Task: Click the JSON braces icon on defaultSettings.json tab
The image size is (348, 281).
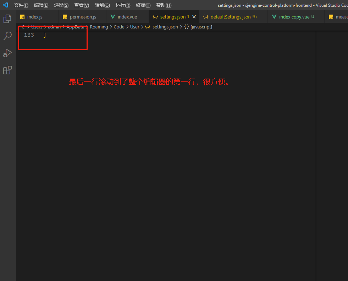Action: [206, 17]
